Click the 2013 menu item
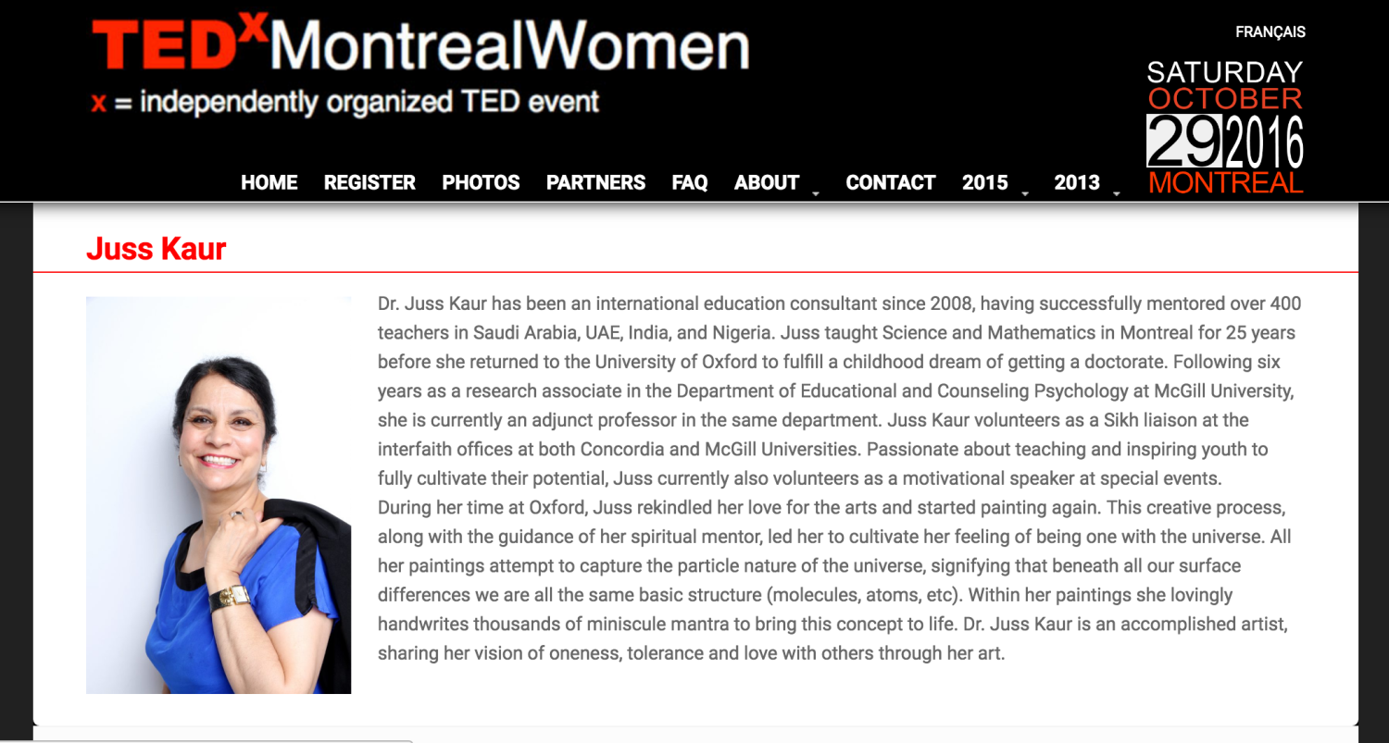This screenshot has height=743, width=1389. [1077, 182]
